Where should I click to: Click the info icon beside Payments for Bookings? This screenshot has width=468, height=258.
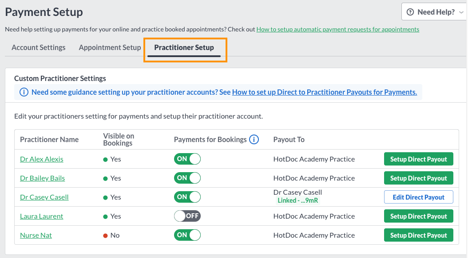tap(254, 139)
